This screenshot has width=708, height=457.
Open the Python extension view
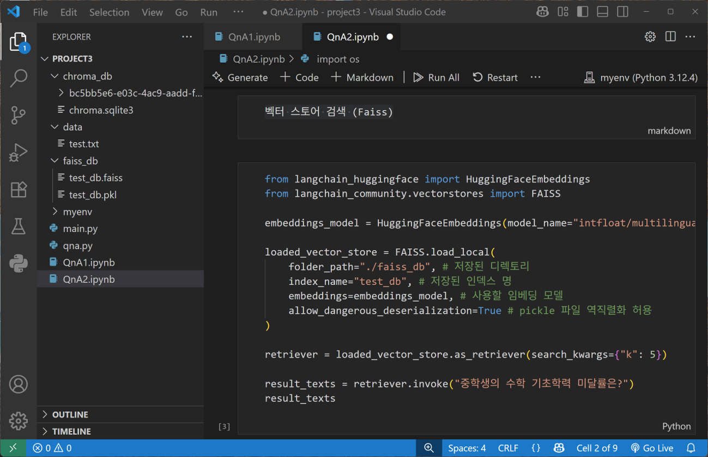[19, 263]
